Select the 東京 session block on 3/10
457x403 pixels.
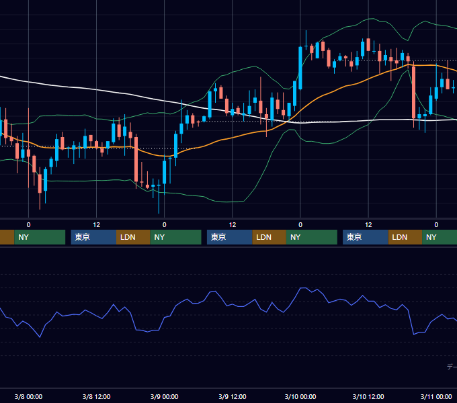[366, 237]
